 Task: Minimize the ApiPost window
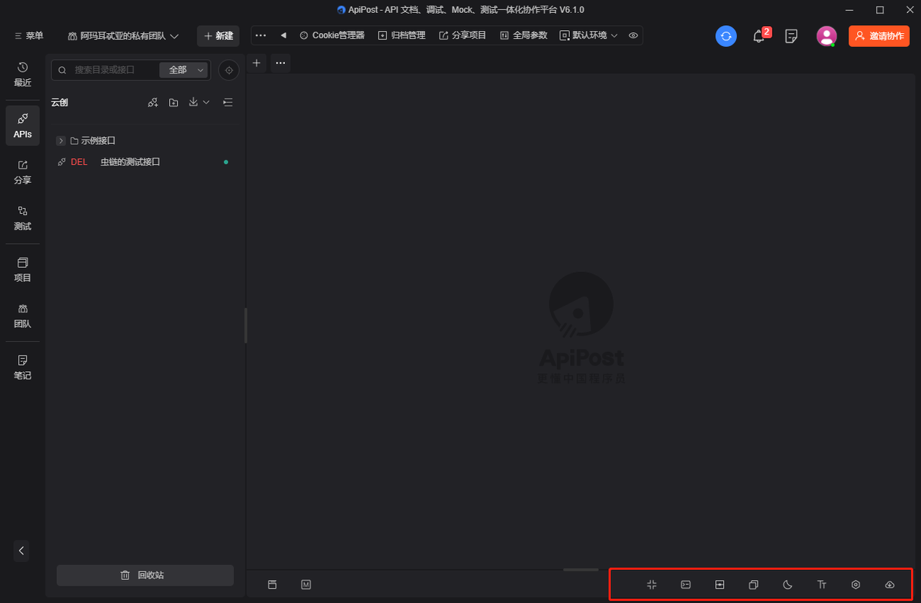(x=850, y=10)
